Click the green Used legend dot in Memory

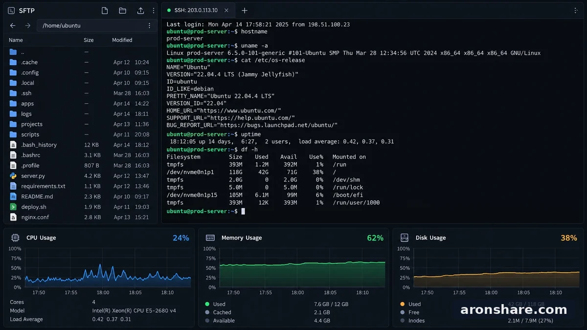point(207,304)
